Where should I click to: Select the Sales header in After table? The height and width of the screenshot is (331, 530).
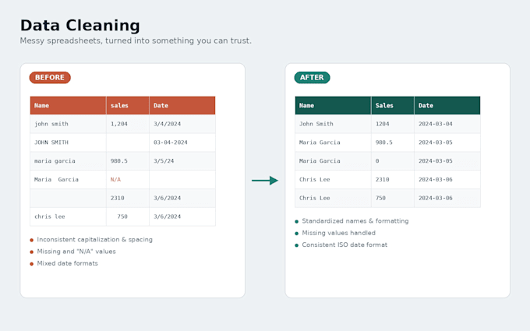tap(393, 105)
